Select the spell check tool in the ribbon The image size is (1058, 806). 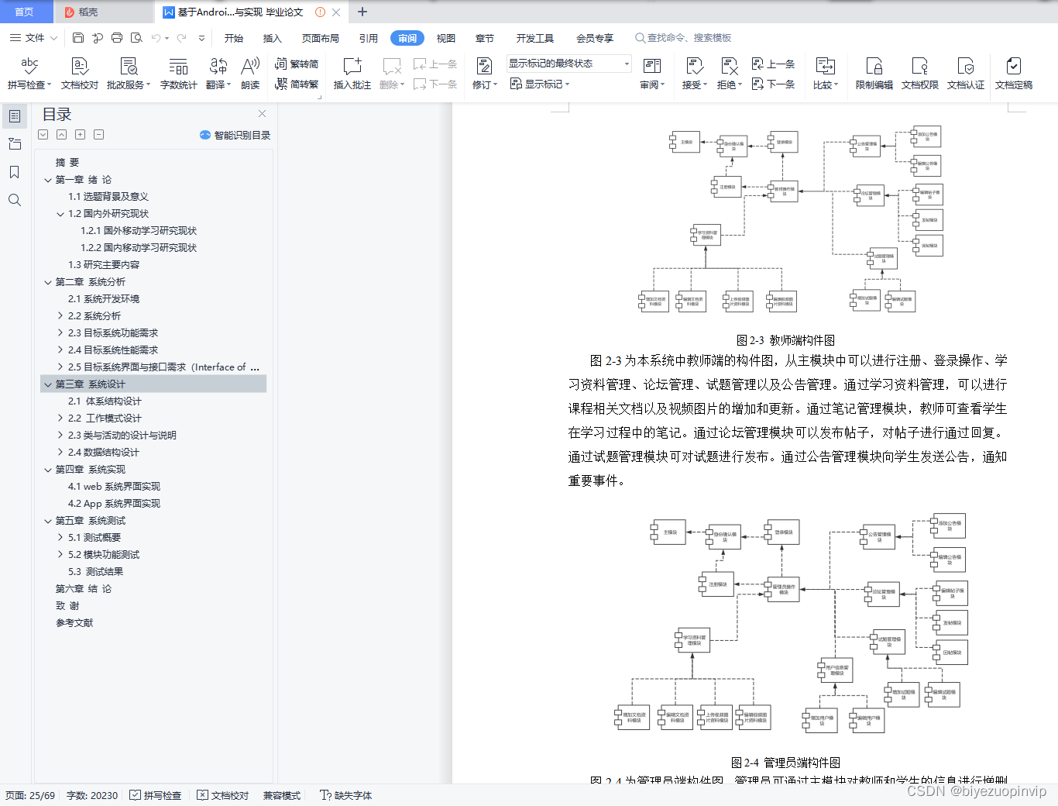(x=29, y=73)
